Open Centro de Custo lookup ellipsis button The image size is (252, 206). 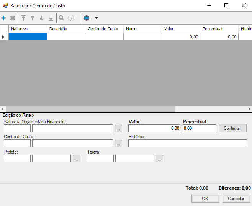click(x=118, y=143)
